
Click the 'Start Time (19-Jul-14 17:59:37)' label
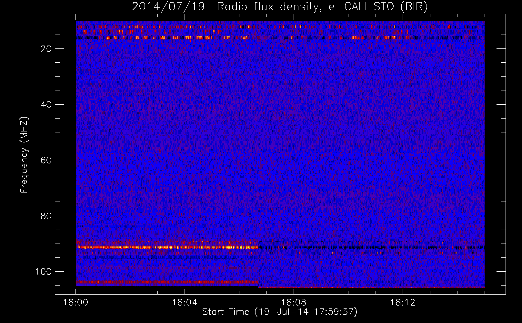(280, 312)
